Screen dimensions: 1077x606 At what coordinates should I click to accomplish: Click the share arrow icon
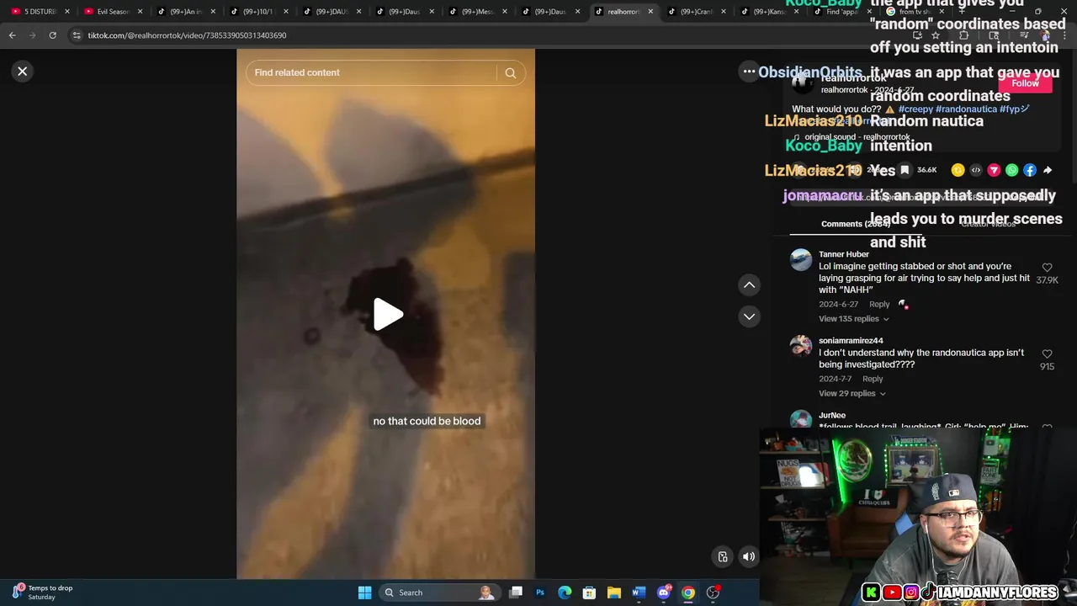tap(1048, 170)
